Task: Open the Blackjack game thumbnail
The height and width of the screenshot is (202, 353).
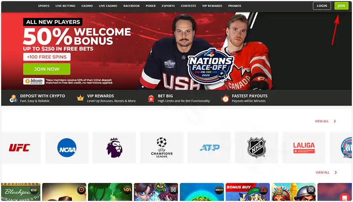Action: click(x=21, y=192)
